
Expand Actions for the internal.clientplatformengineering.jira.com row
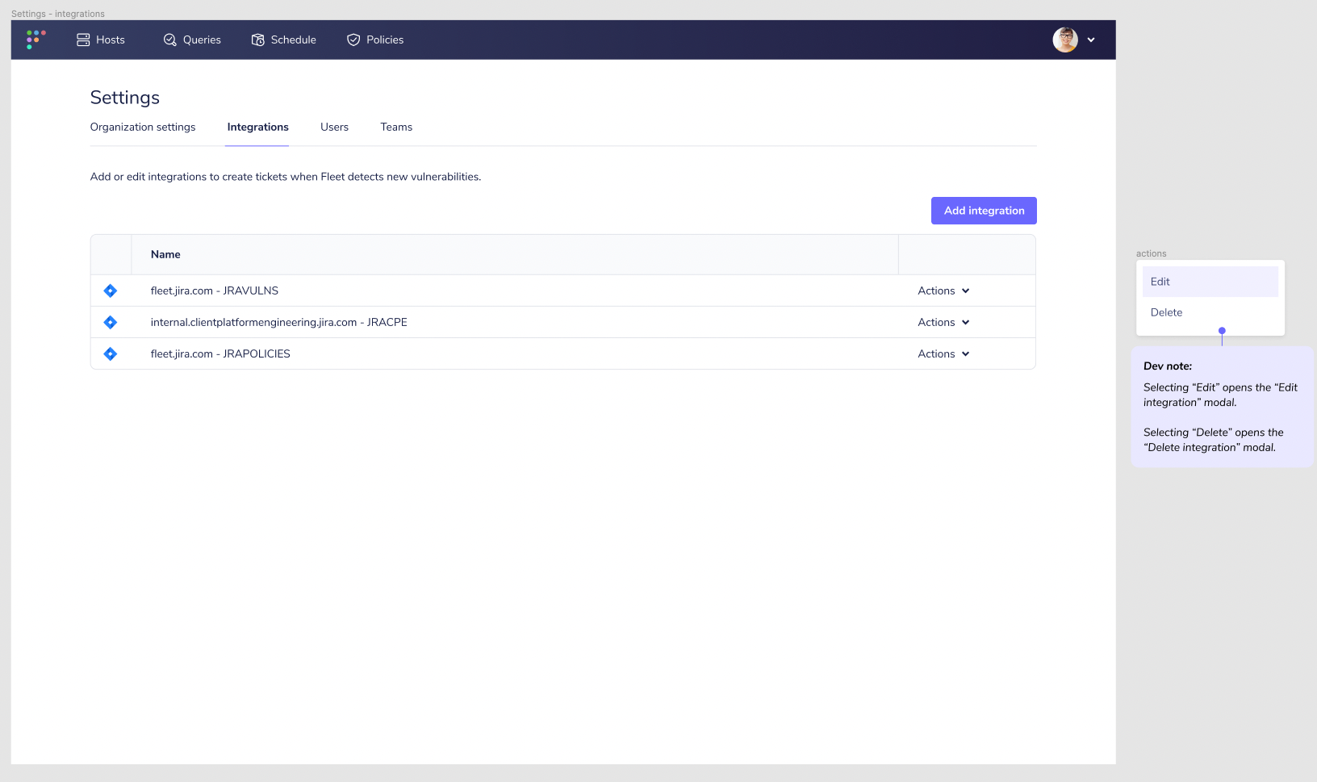pos(943,322)
